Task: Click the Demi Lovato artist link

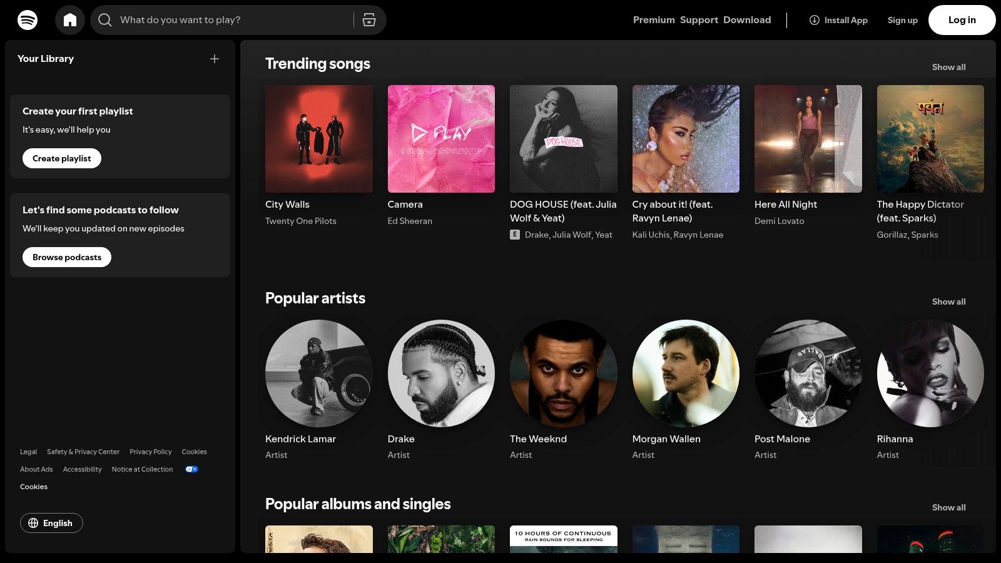Action: tap(780, 221)
